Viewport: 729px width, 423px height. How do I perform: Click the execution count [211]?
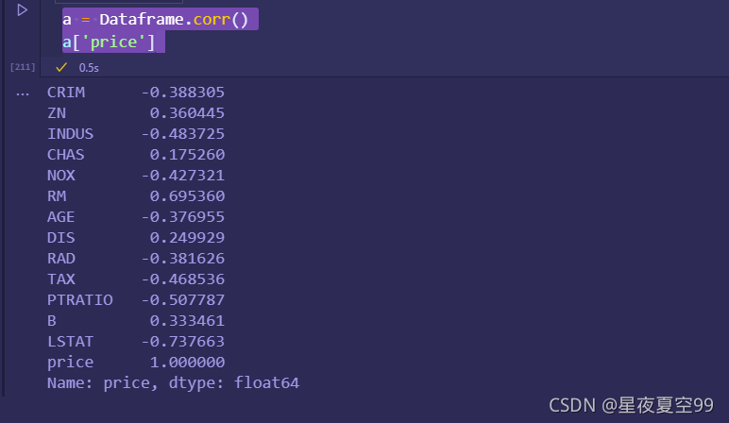click(23, 67)
